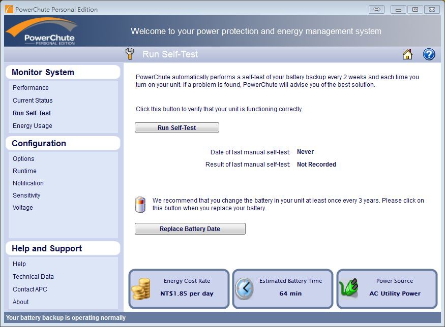Click the Monitor System section header
The image size is (445, 327).
tap(63, 72)
